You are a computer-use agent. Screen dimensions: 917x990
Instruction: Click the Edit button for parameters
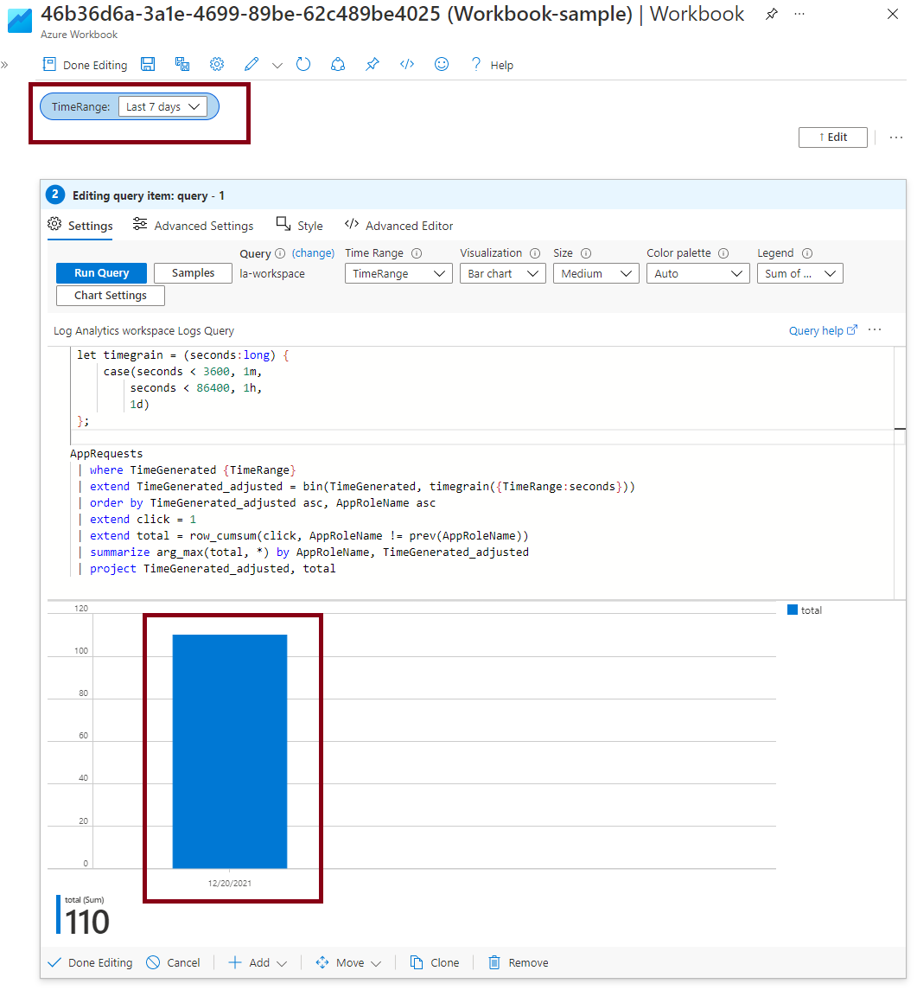(832, 137)
